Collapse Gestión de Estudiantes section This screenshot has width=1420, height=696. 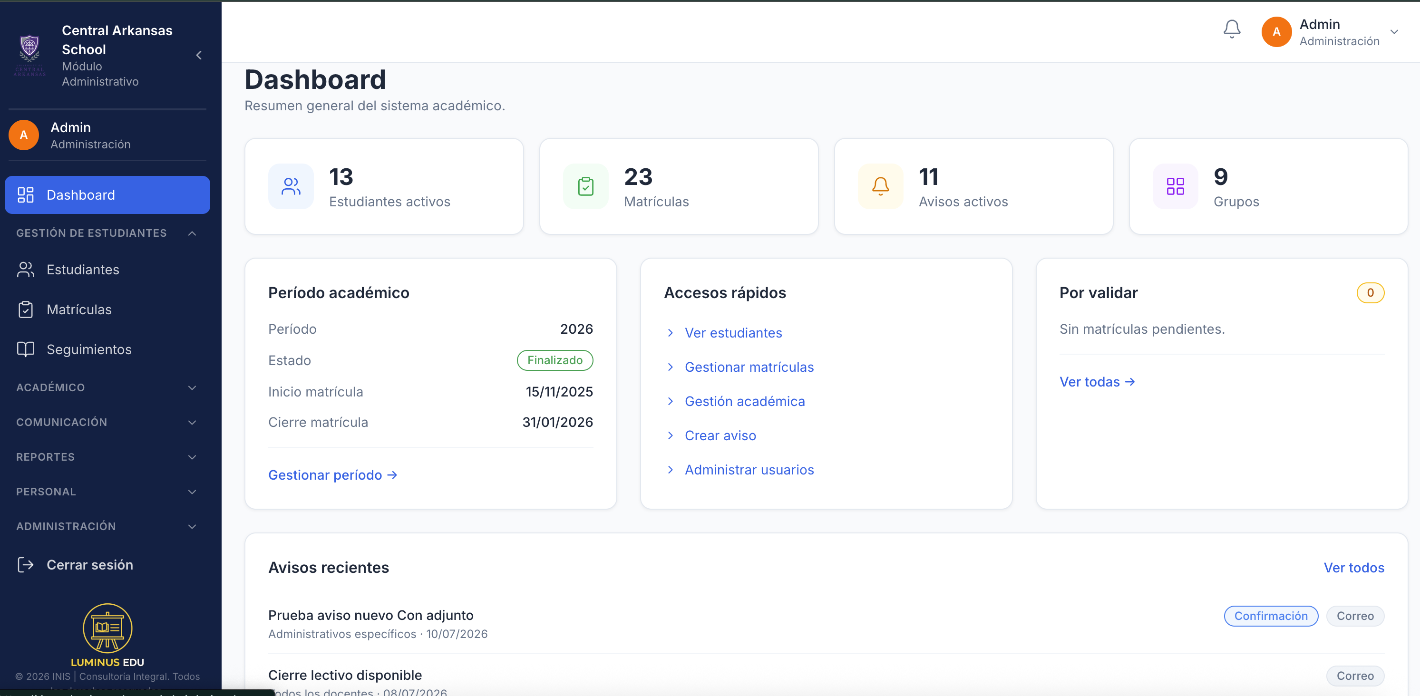(x=107, y=233)
